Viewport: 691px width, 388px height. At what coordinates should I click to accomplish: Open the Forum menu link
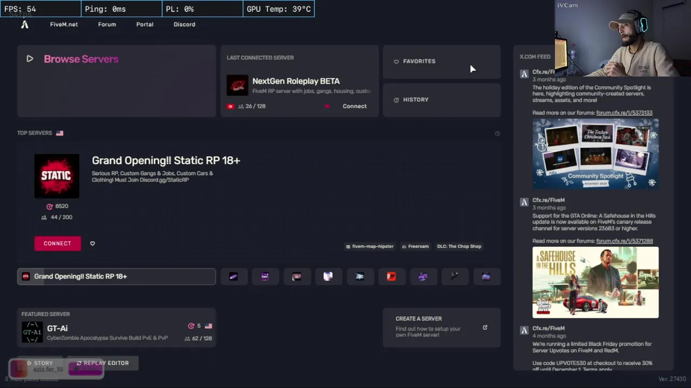coord(107,24)
